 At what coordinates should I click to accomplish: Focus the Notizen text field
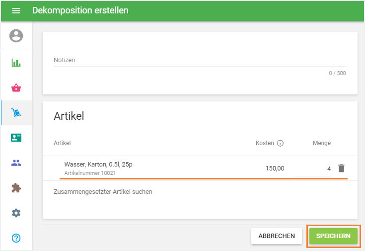tap(200, 60)
